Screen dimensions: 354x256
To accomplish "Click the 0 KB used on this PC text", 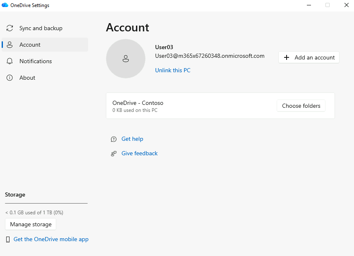I will tap(135, 110).
